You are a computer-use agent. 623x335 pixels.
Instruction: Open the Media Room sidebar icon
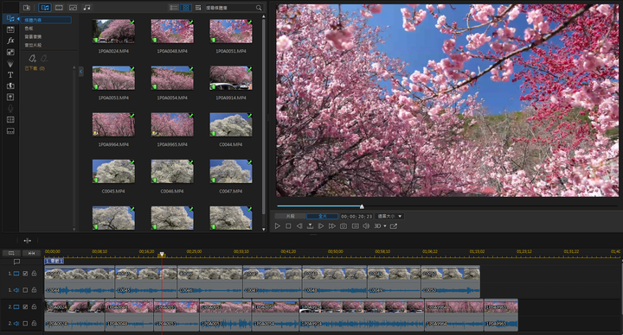point(10,18)
